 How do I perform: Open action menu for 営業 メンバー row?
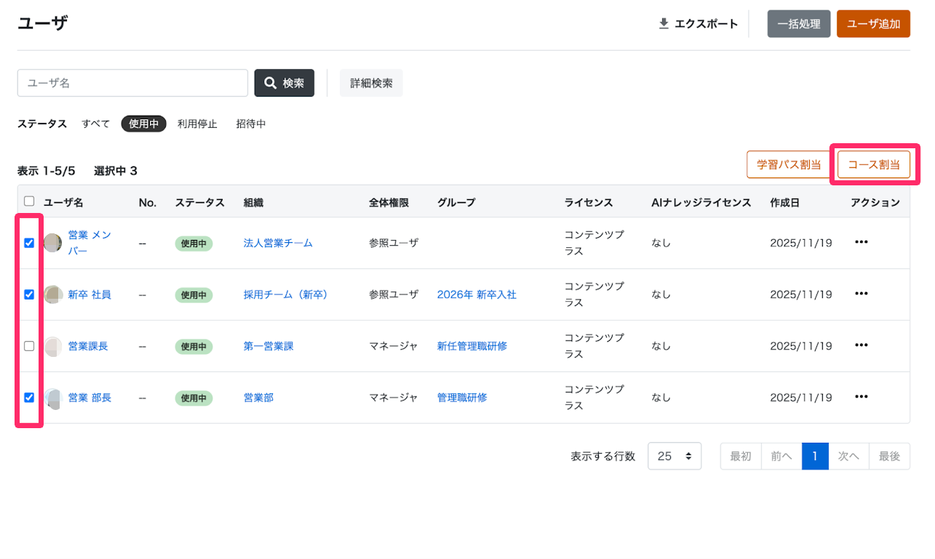click(x=862, y=243)
